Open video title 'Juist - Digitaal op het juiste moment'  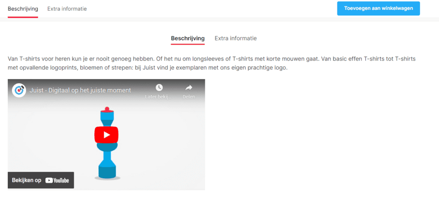pyautogui.click(x=81, y=91)
